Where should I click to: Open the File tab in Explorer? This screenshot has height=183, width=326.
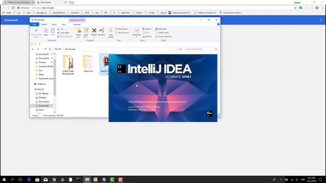35,24
